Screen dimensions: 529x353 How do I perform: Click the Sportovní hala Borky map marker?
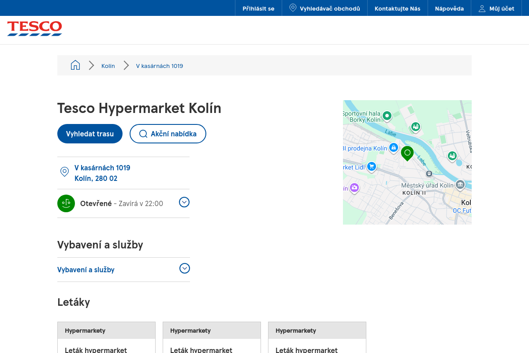click(x=387, y=116)
